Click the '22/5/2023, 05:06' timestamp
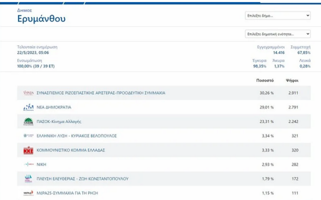321x200 pixels. click(x=33, y=52)
